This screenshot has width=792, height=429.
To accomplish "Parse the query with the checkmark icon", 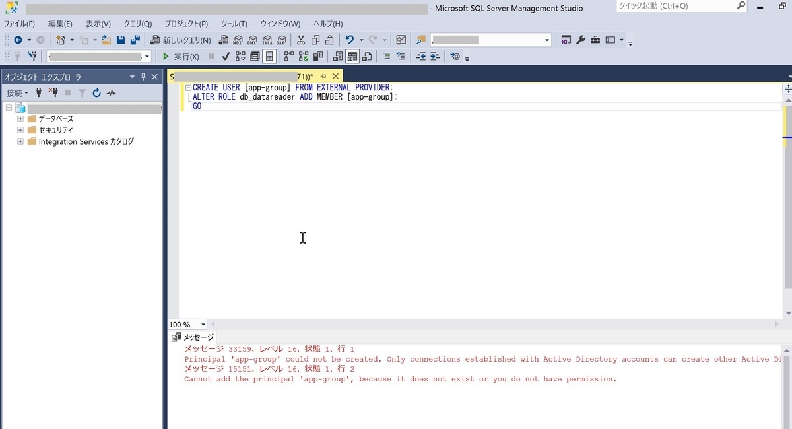I will (x=224, y=56).
